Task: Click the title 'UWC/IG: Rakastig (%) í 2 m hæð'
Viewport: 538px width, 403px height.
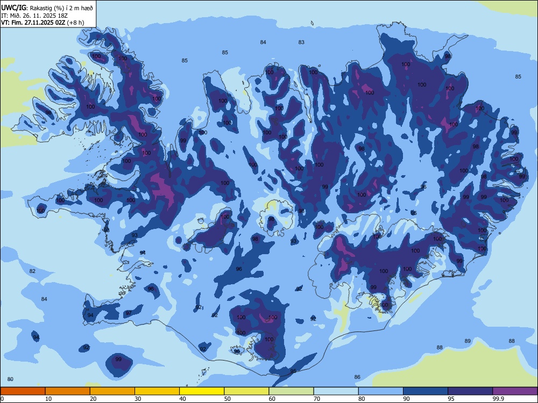Action: point(47,8)
